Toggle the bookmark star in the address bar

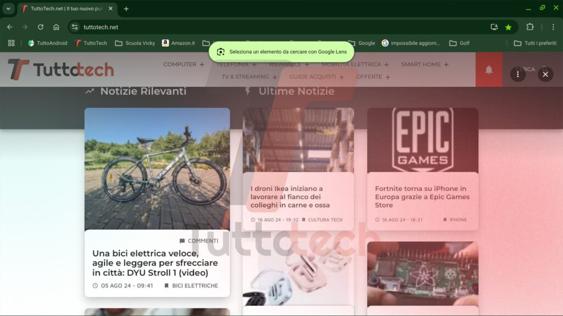pos(507,26)
